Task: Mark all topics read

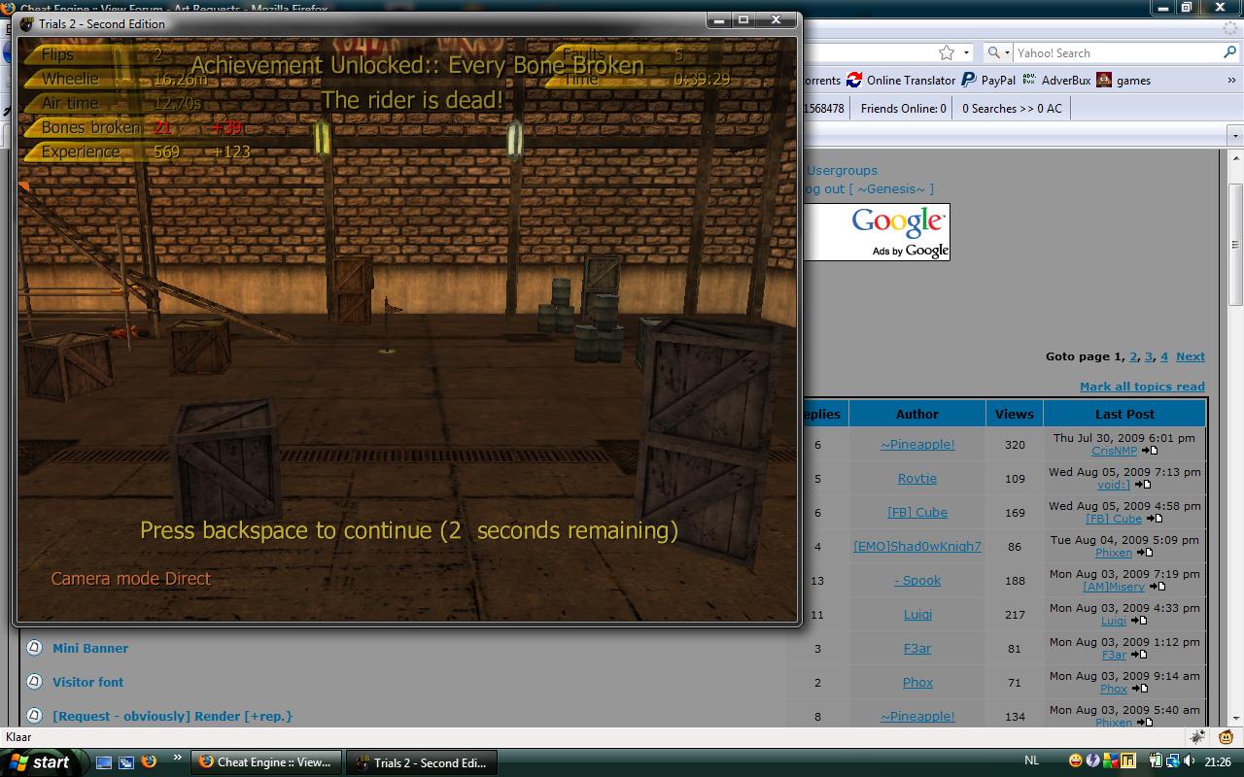Action: [1142, 386]
